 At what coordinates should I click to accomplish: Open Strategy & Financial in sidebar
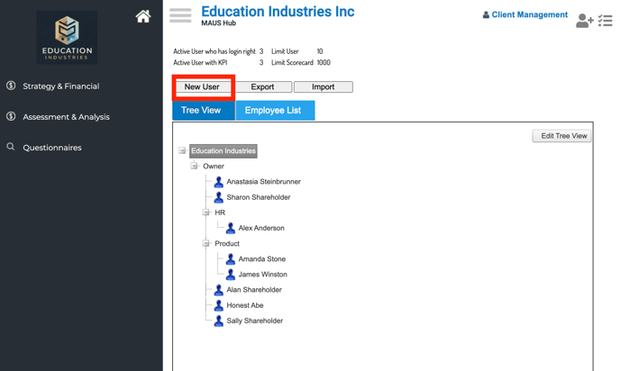[60, 86]
